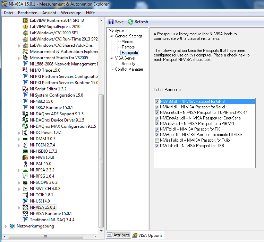This screenshot has height=242, width=264.
Task: Click the NI-HSDIO 1.7.3 icon
Action: pos(25,151)
